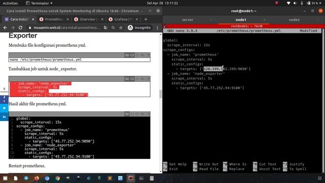Click the microphone indicator in top bar
The height and width of the screenshot is (183, 325).
(x=302, y=3)
